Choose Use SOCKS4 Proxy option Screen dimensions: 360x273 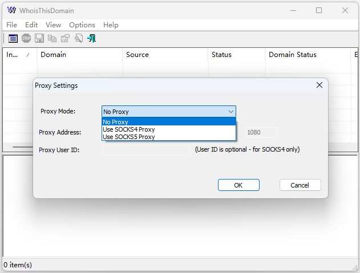pyautogui.click(x=169, y=129)
